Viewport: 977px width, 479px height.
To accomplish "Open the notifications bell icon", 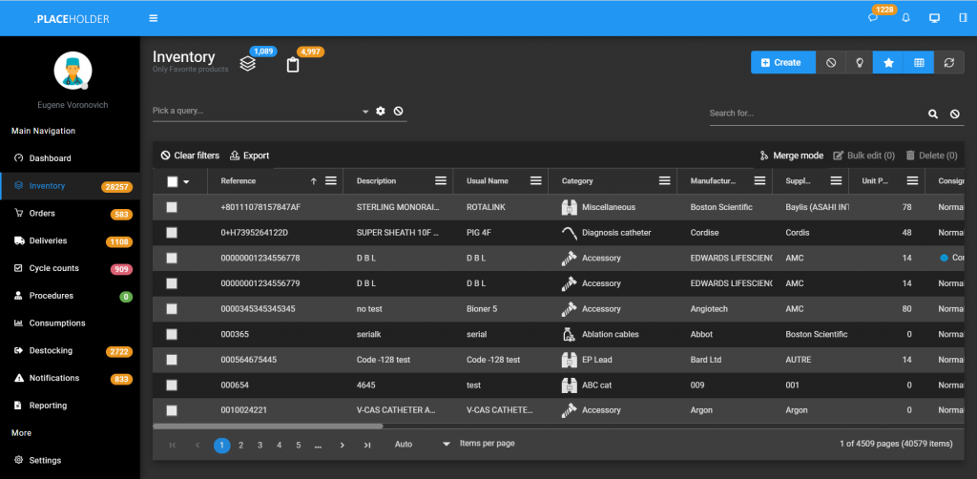I will 905,18.
